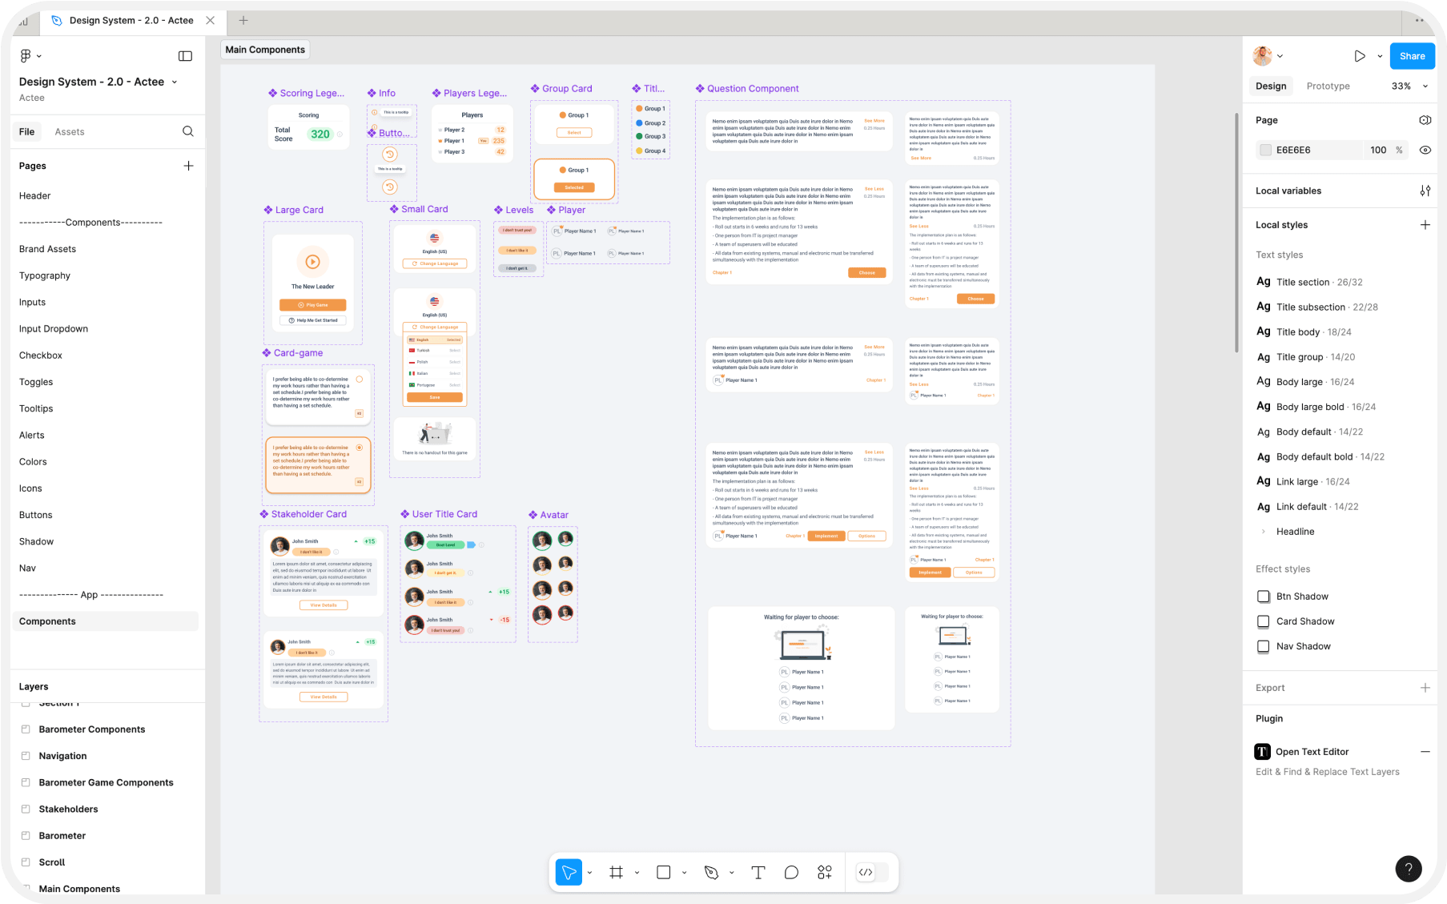Select the Frame tool
The width and height of the screenshot is (1447, 904).
[x=616, y=872]
